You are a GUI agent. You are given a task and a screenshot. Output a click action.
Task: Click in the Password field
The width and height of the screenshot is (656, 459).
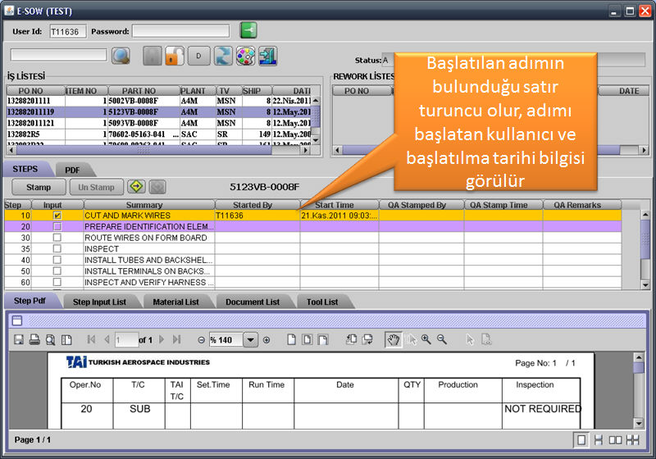point(180,31)
